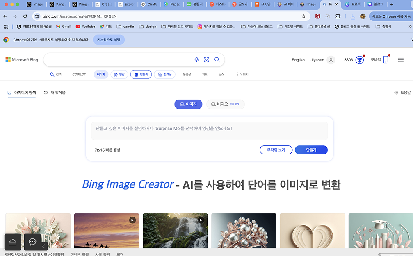This screenshot has height=256, width=413.
Task: Open the design bookmark folder
Action: [148, 27]
